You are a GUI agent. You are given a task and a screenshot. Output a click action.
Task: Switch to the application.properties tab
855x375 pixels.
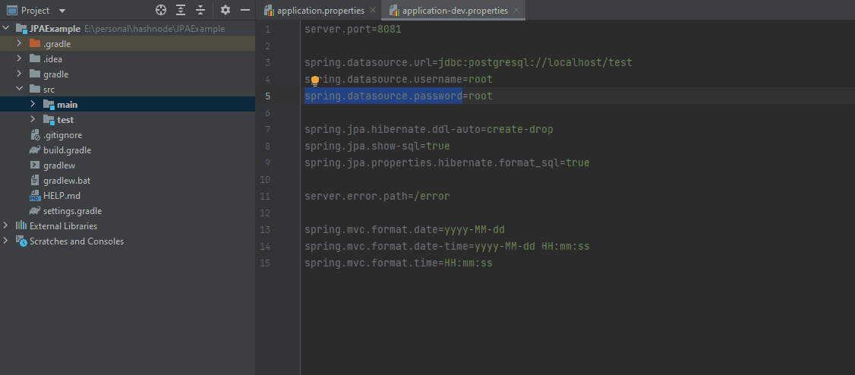pos(320,11)
